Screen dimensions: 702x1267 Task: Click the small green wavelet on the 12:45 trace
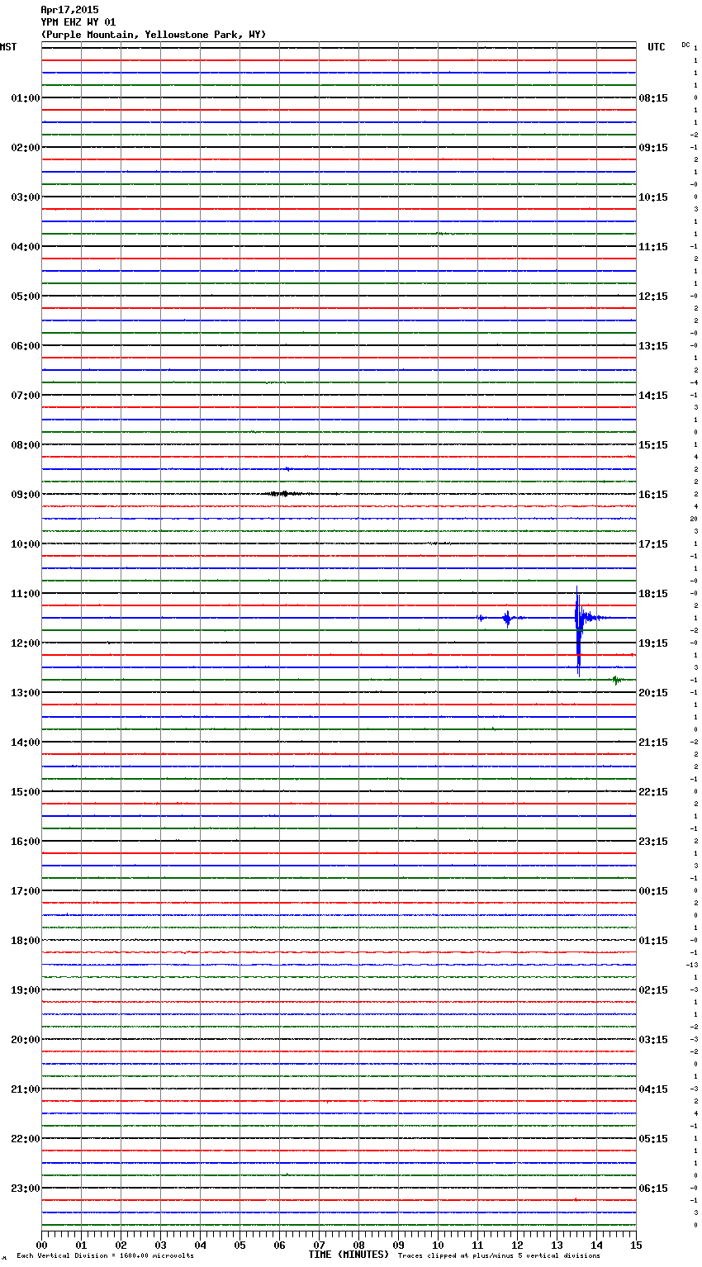pyautogui.click(x=616, y=680)
